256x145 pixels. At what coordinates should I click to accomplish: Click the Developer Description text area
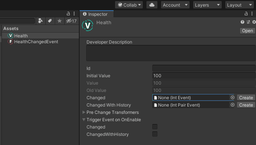point(171,53)
